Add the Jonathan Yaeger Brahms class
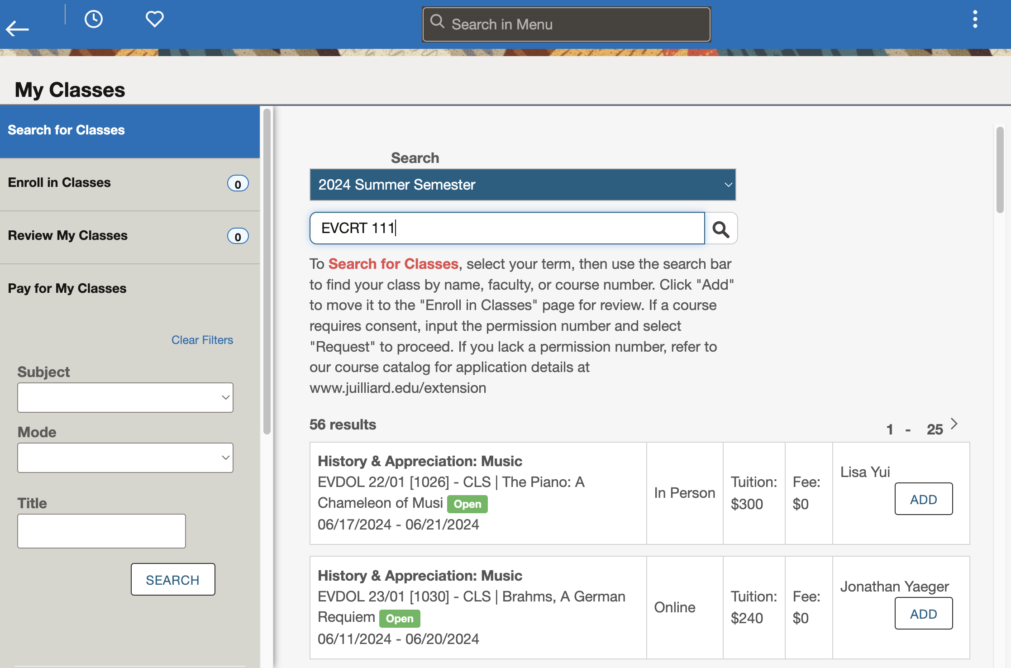 point(924,614)
